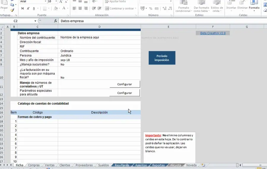The image size is (267, 169).
Task: Click Configurar for números de correlativos
Action: (x=125, y=84)
